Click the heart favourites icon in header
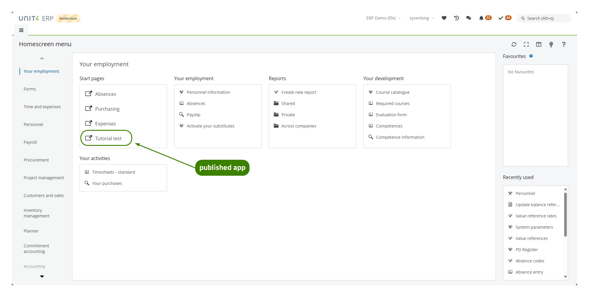Screen dimensions: 589x297 [x=444, y=18]
